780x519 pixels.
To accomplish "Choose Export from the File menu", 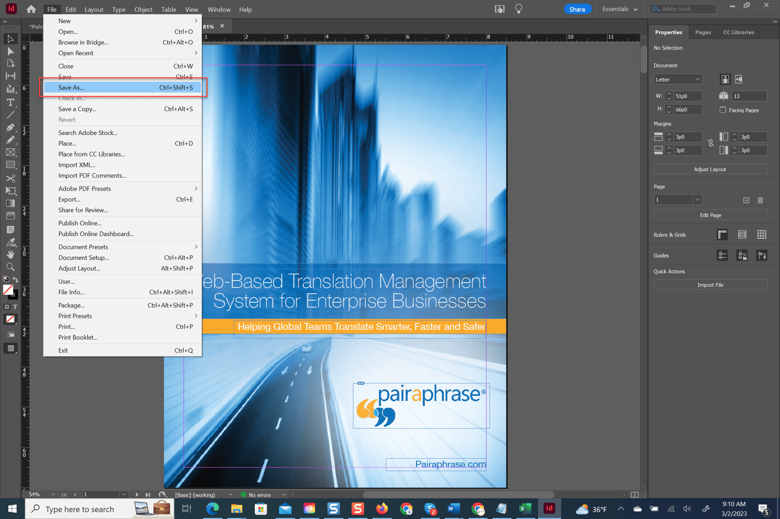I will 123,199.
